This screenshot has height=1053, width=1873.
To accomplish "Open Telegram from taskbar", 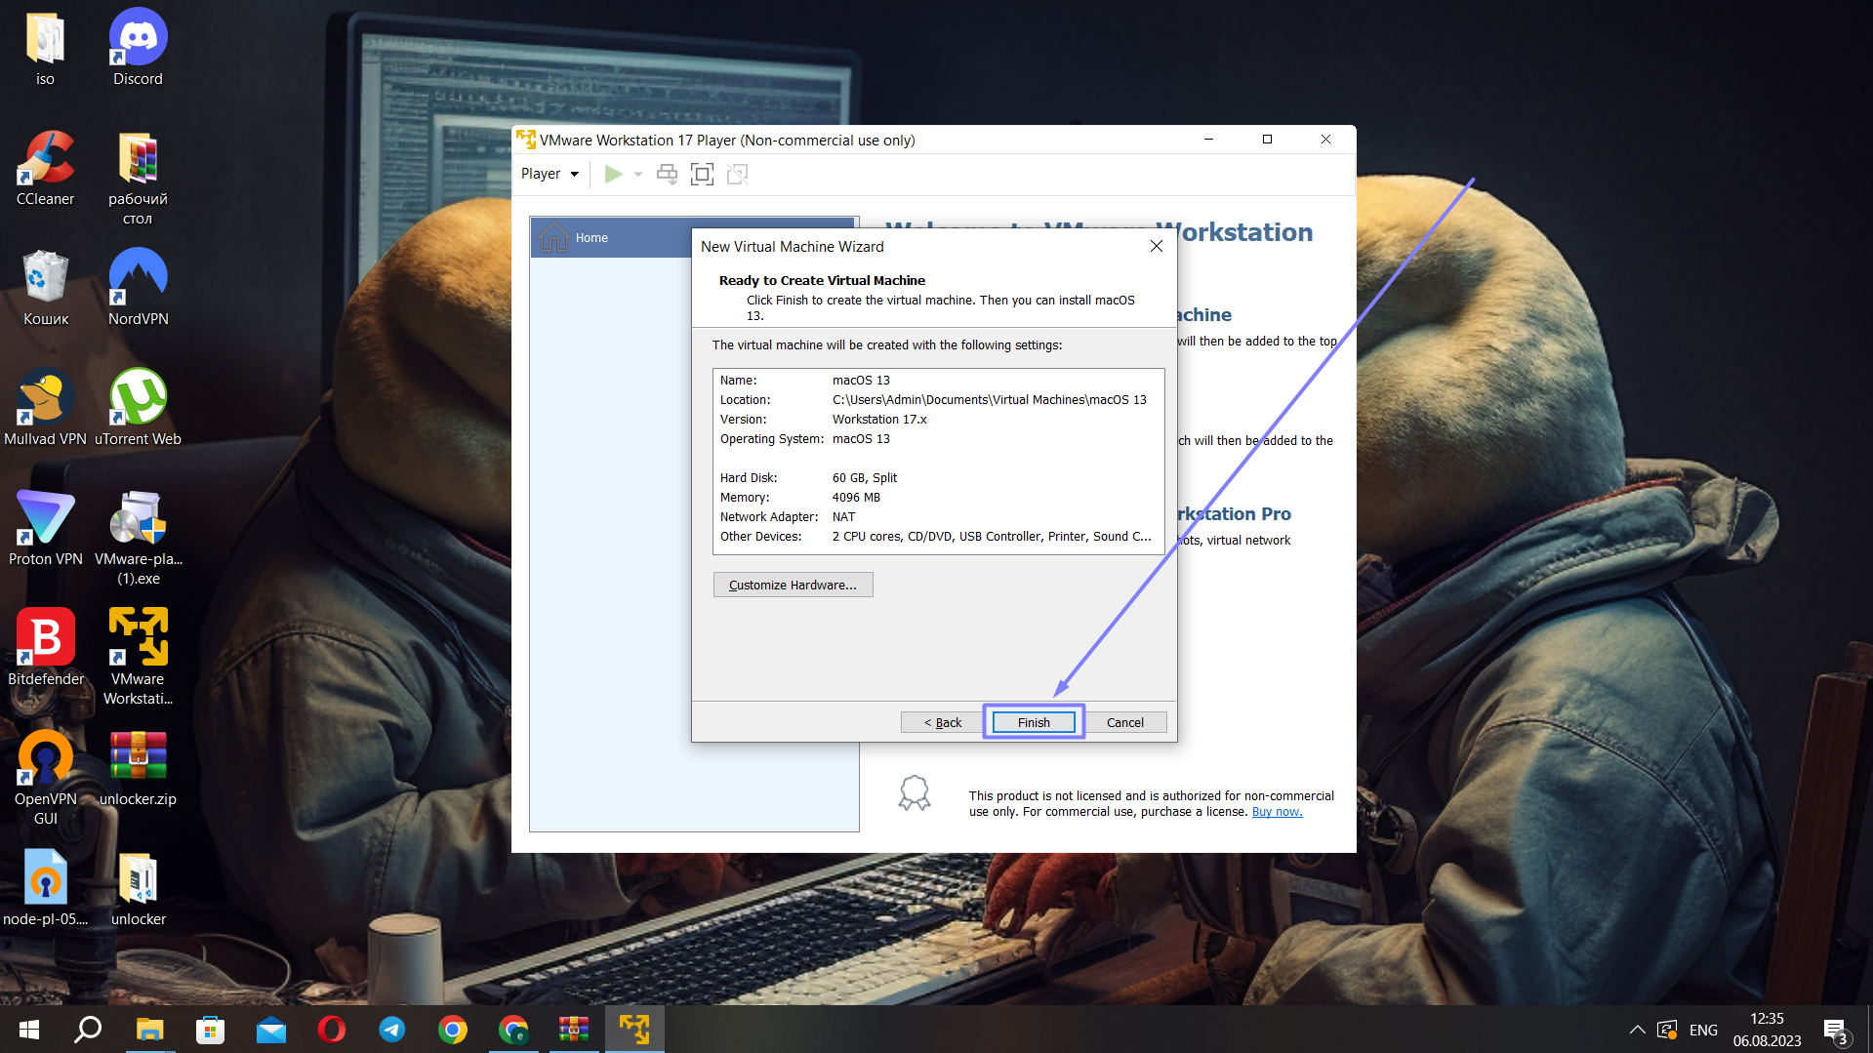I will pyautogui.click(x=391, y=1030).
